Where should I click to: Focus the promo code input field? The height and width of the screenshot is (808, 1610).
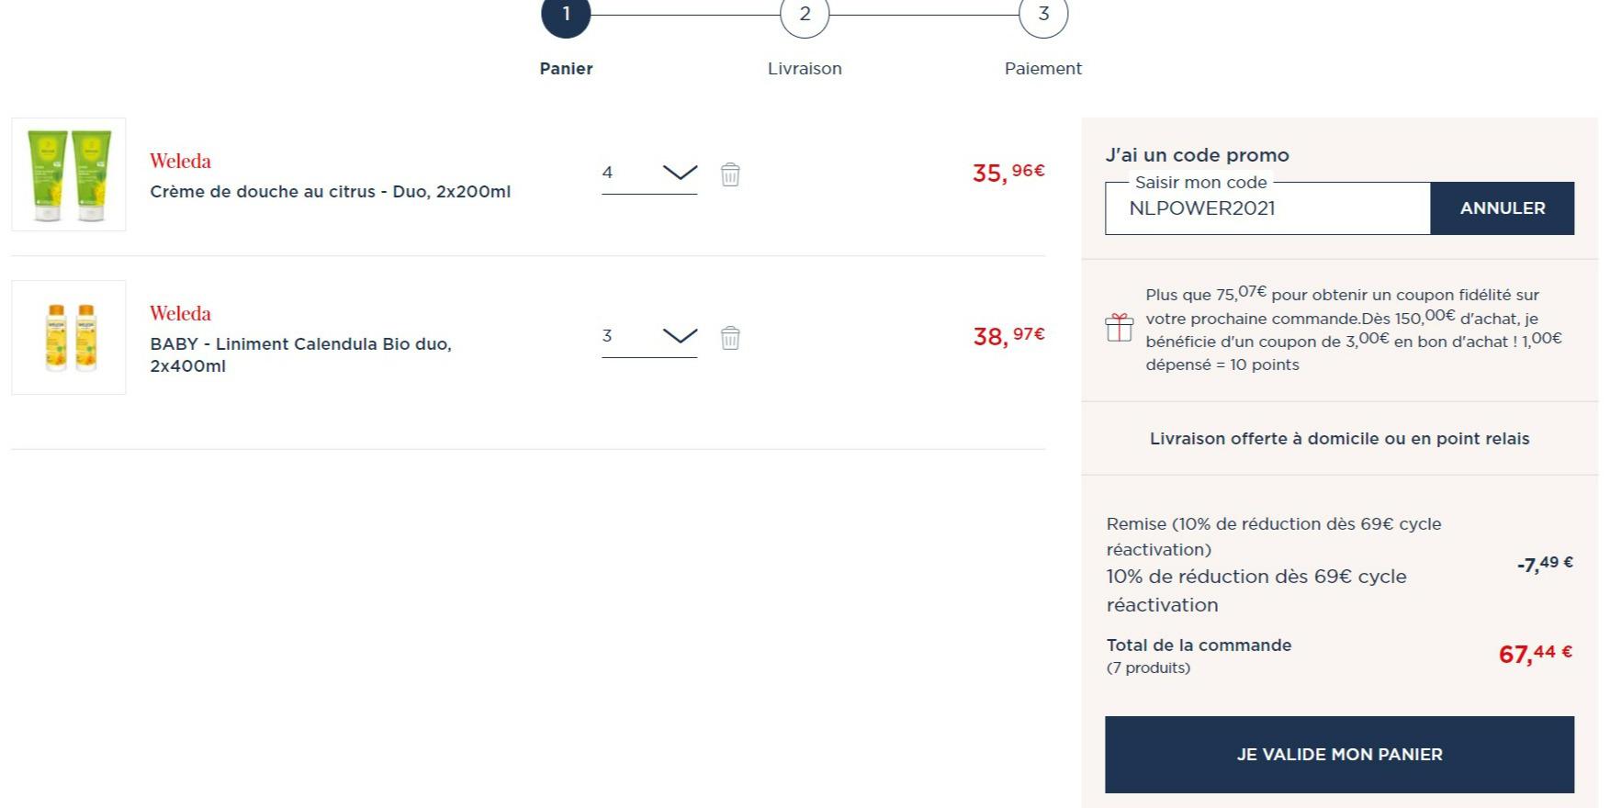pos(1267,208)
